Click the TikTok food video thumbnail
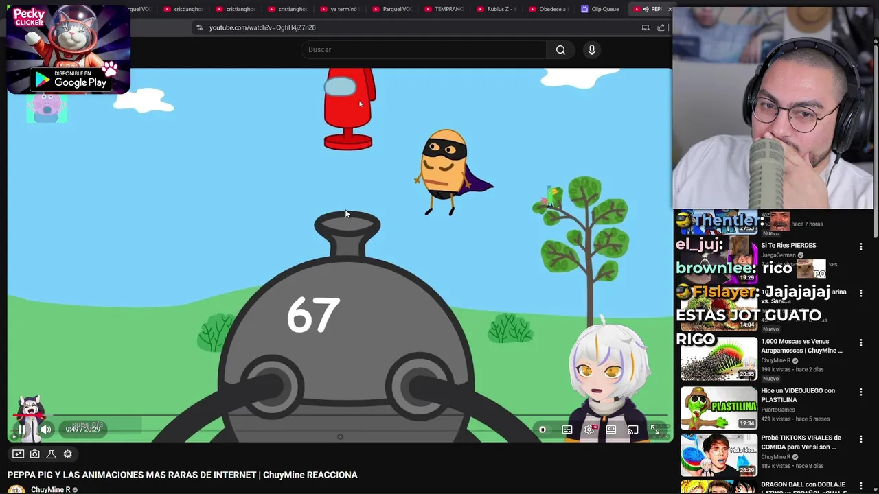This screenshot has width=879, height=494. [x=719, y=455]
